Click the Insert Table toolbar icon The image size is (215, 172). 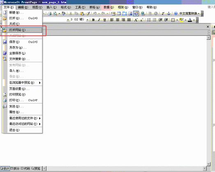pos(119,14)
